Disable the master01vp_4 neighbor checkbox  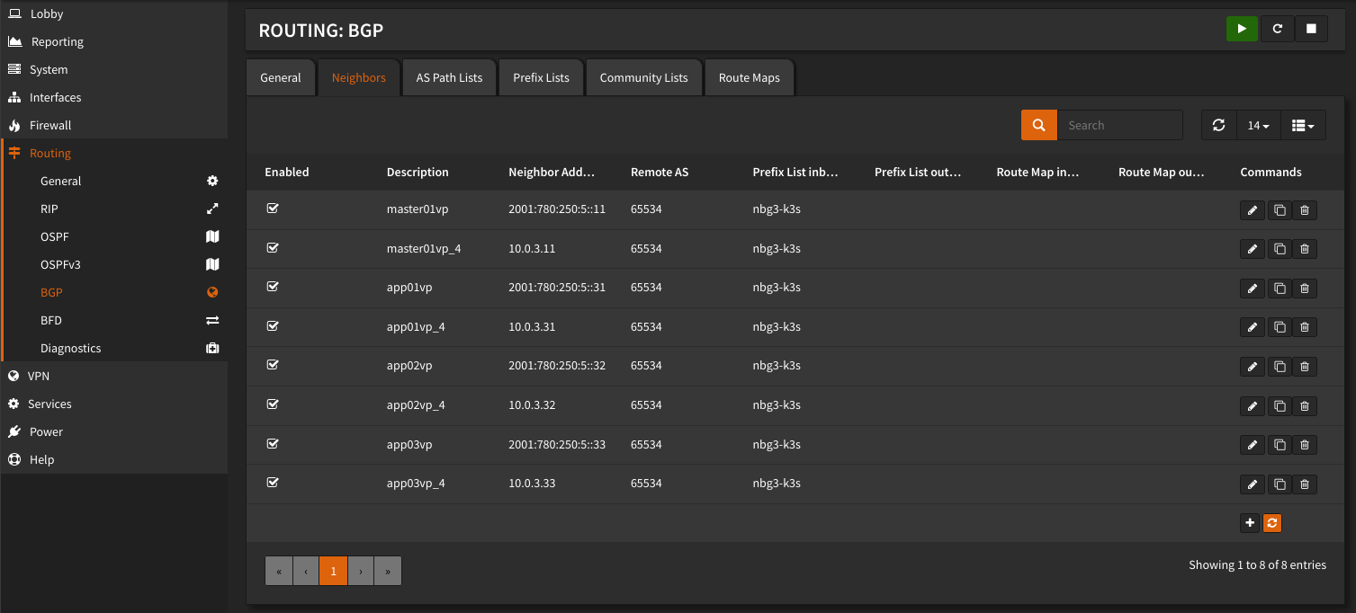tap(273, 248)
